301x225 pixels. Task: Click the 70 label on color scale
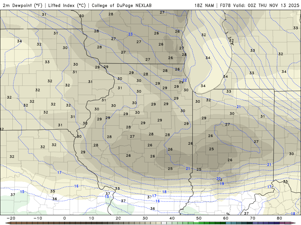[252, 218]
